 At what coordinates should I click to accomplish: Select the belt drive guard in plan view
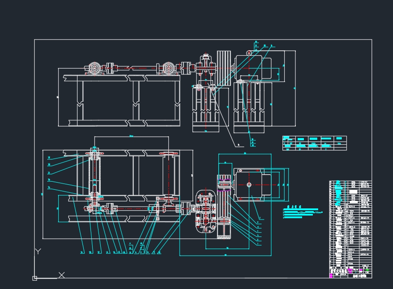pos(224,207)
